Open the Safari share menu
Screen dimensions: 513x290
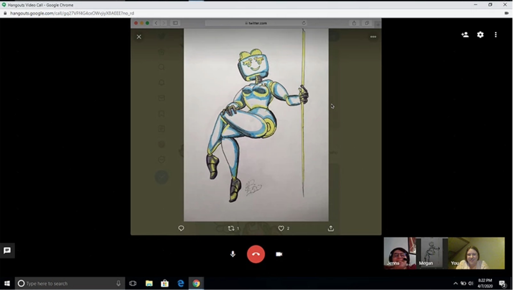(x=354, y=23)
